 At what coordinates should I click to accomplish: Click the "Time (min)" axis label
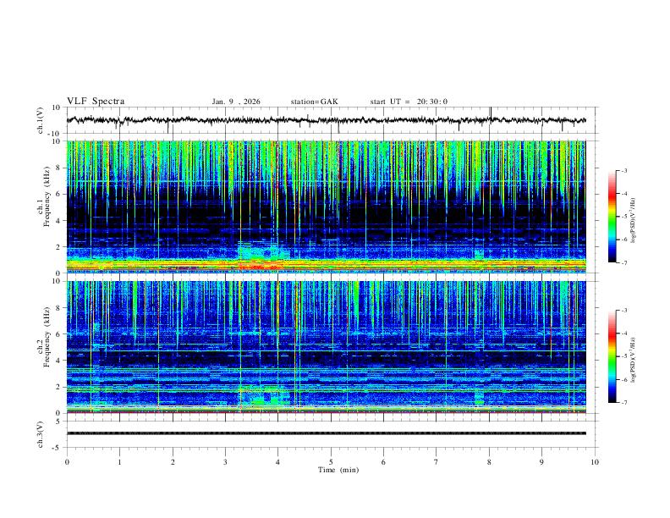[x=338, y=470]
